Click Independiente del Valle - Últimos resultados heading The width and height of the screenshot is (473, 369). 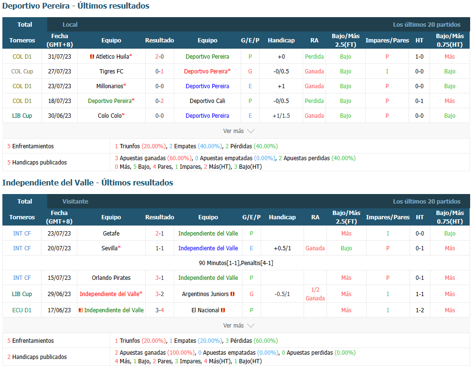88,183
